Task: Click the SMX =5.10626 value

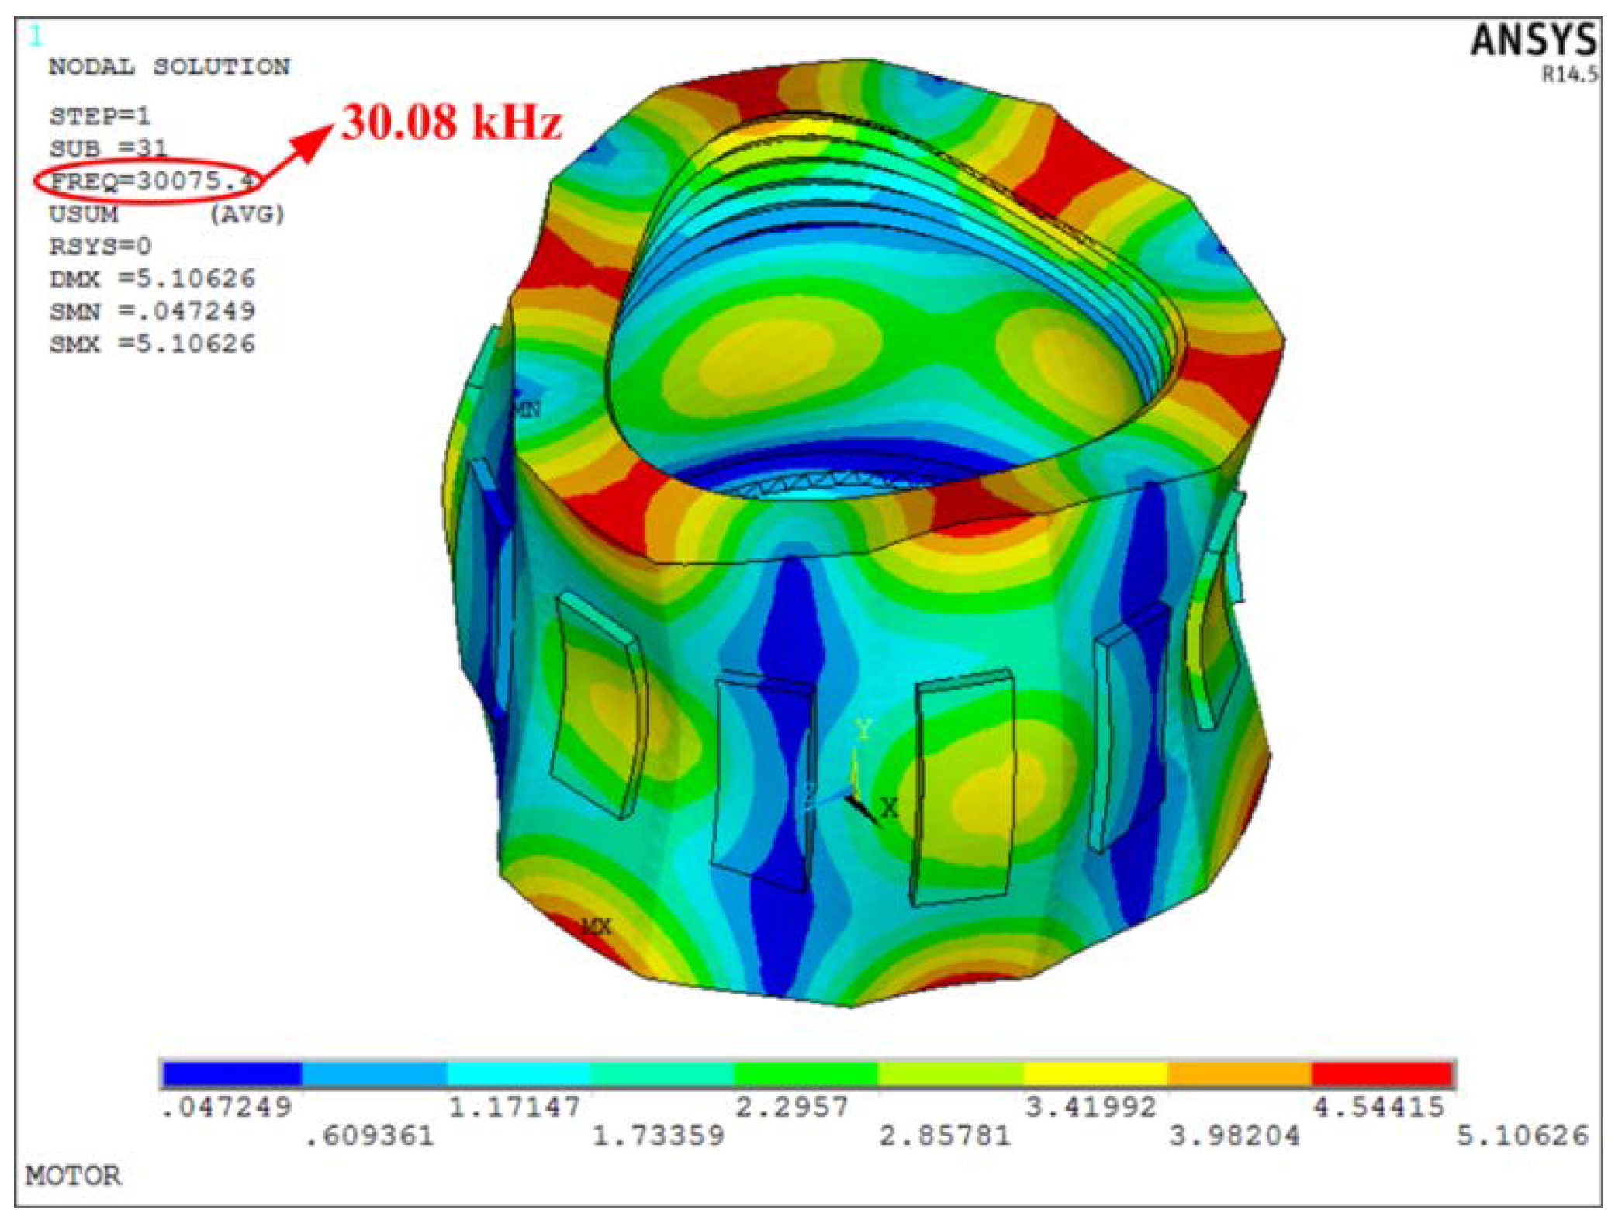Action: 152,344
